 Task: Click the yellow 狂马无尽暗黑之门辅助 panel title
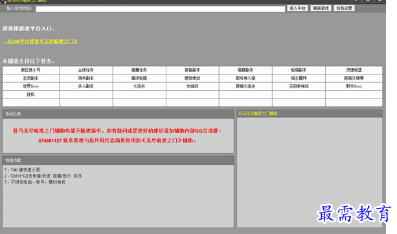(x=258, y=113)
